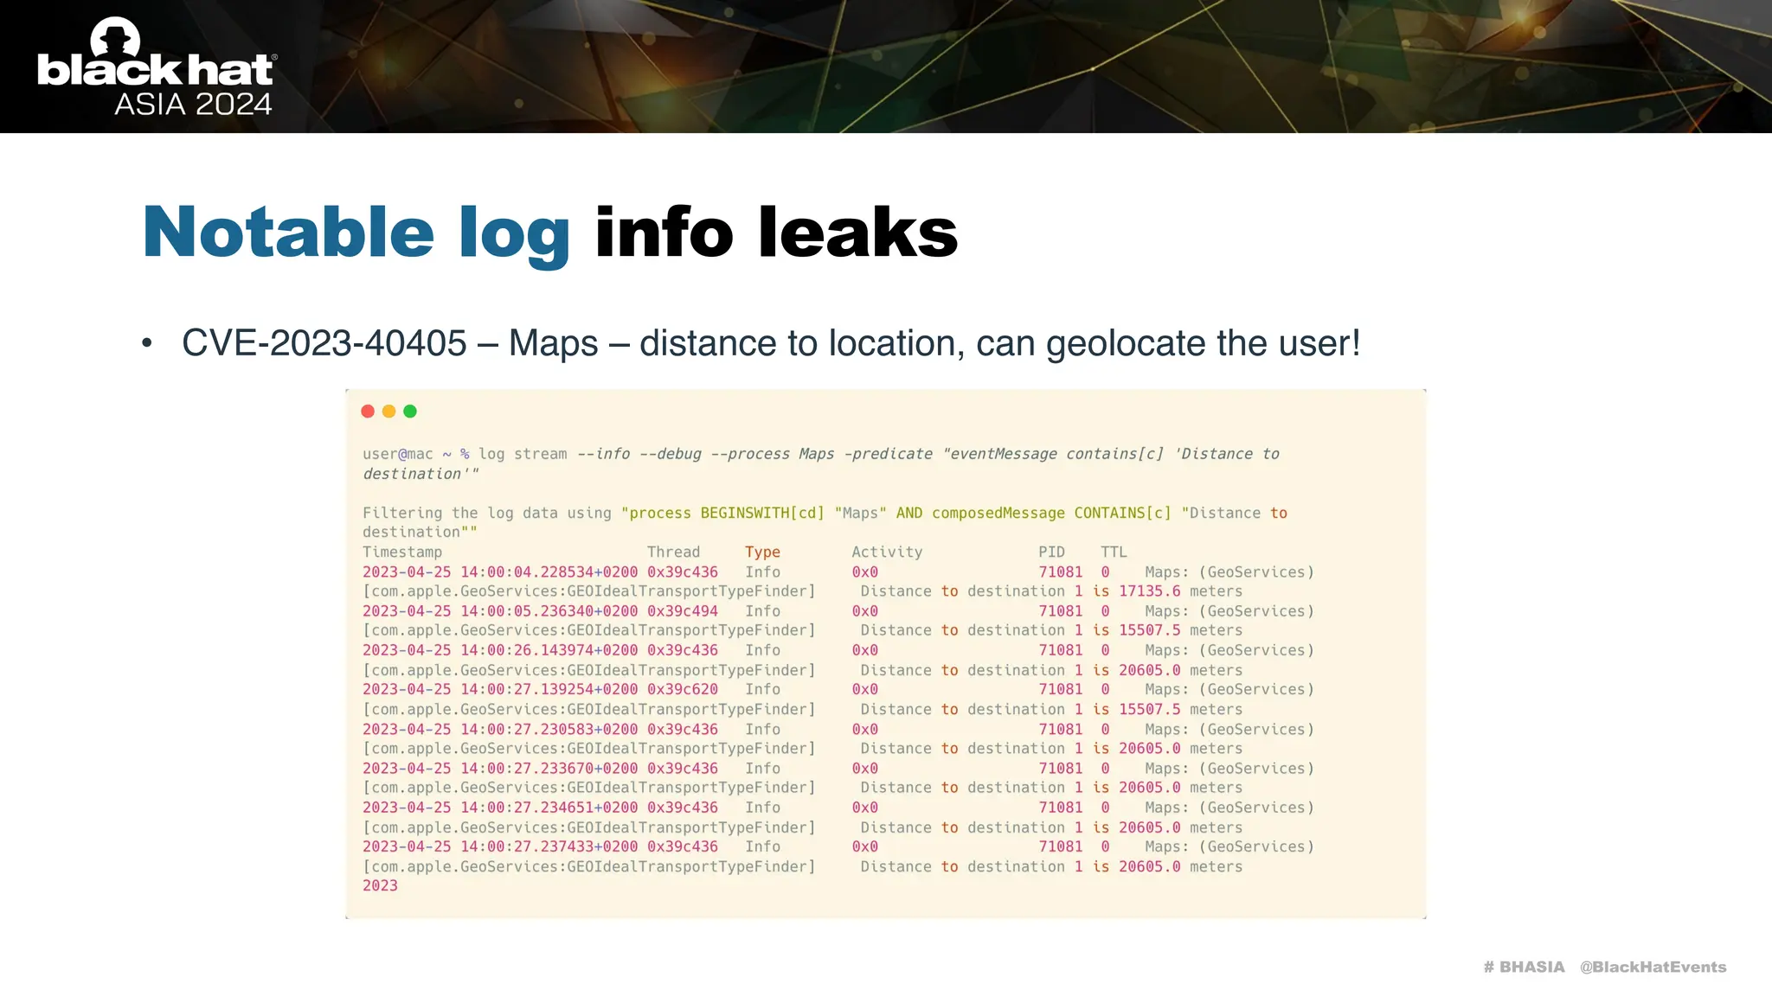Click the distance value 17135.6
Screen dimensions: 1772x996
tap(1149, 591)
